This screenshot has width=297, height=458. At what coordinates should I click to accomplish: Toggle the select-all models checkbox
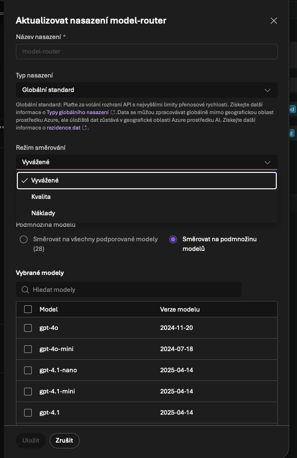point(28,309)
